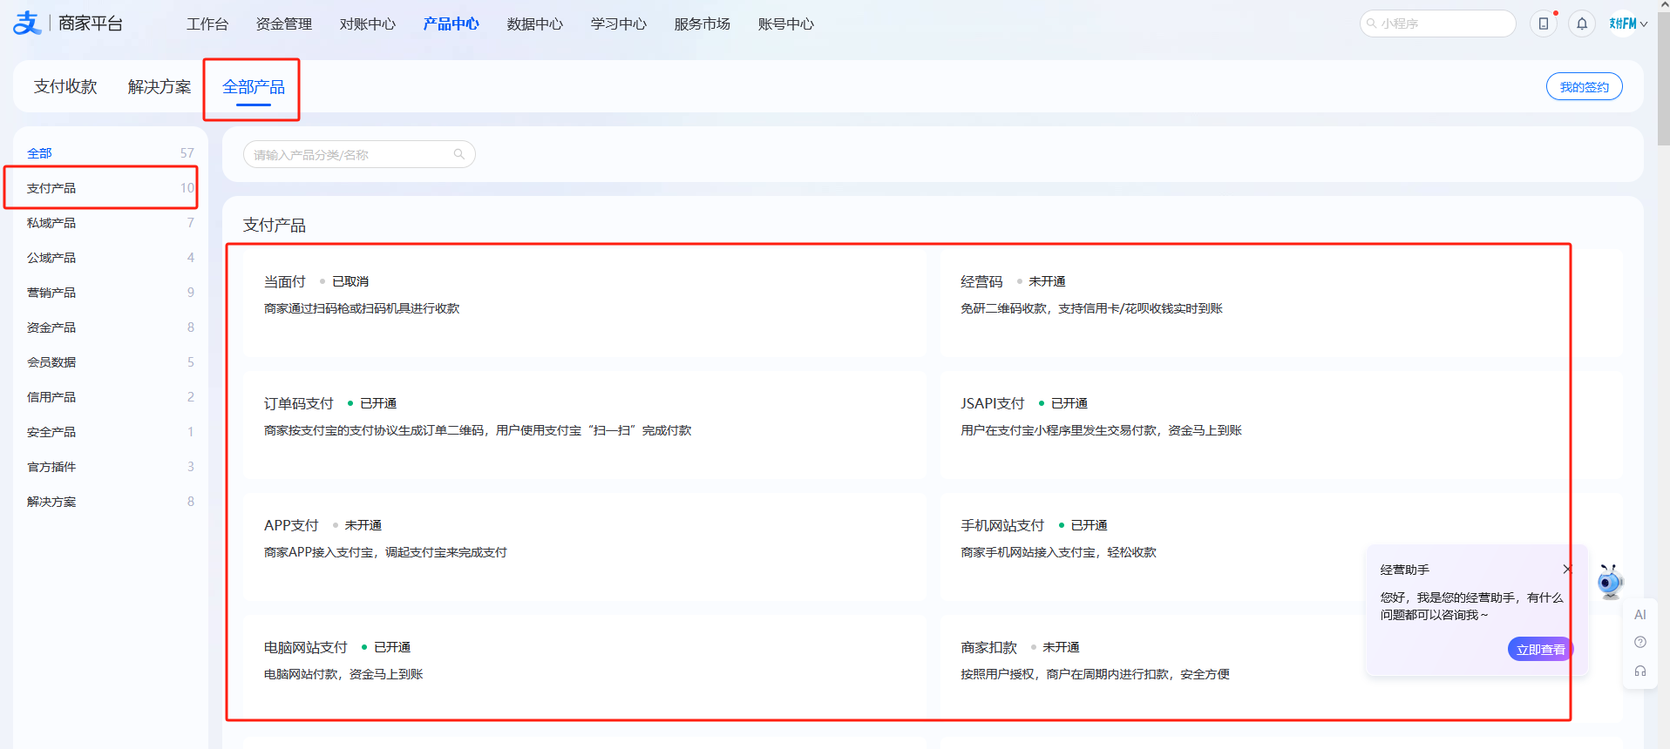
Task: Select 产品中心 in top navigation
Action: (x=451, y=24)
